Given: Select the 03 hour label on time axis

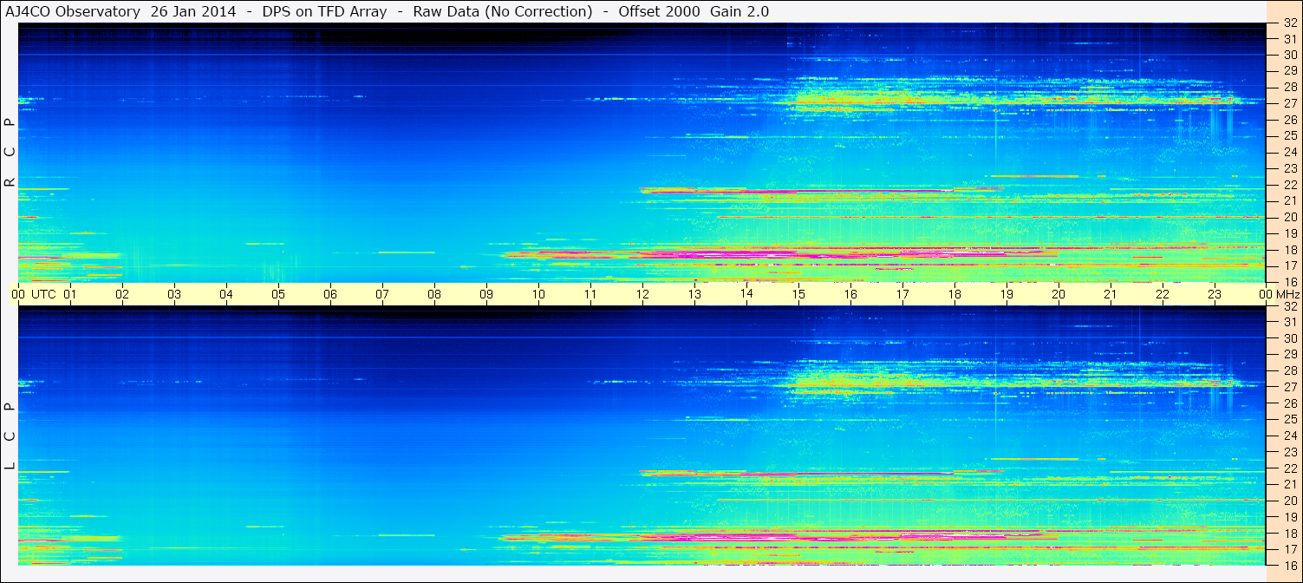Looking at the screenshot, I should coord(174,294).
